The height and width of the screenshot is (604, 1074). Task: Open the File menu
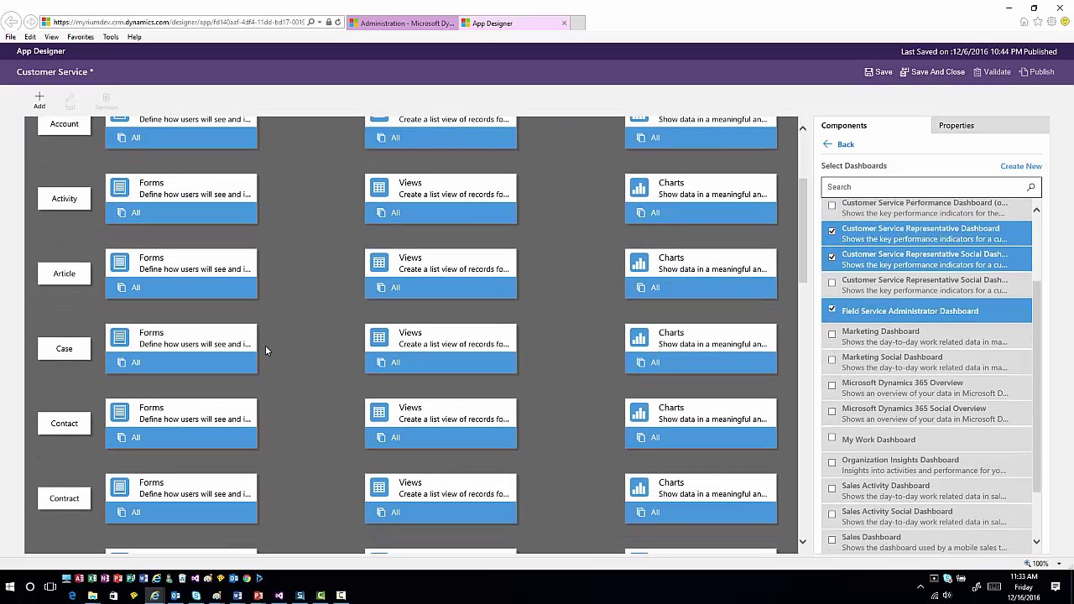(x=10, y=37)
